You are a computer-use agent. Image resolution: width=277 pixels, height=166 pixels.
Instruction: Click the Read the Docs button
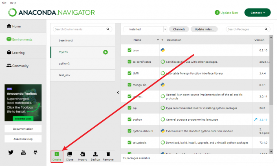23,119
